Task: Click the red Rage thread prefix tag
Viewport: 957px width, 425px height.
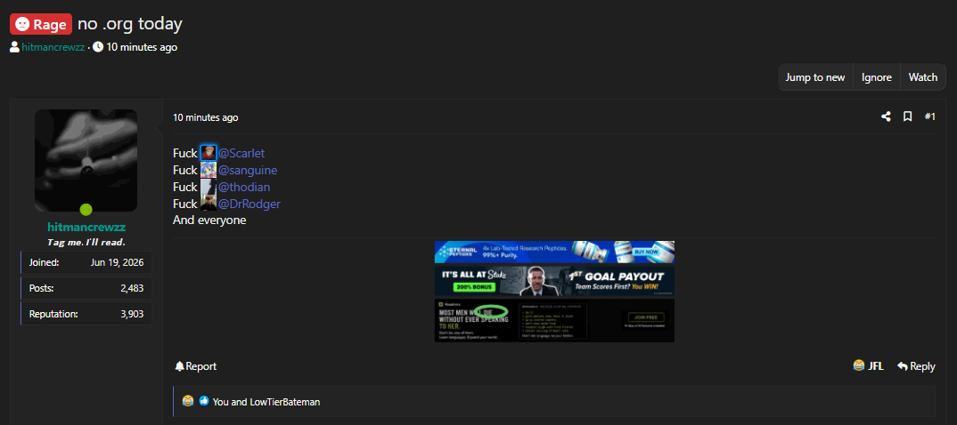Action: [x=41, y=24]
